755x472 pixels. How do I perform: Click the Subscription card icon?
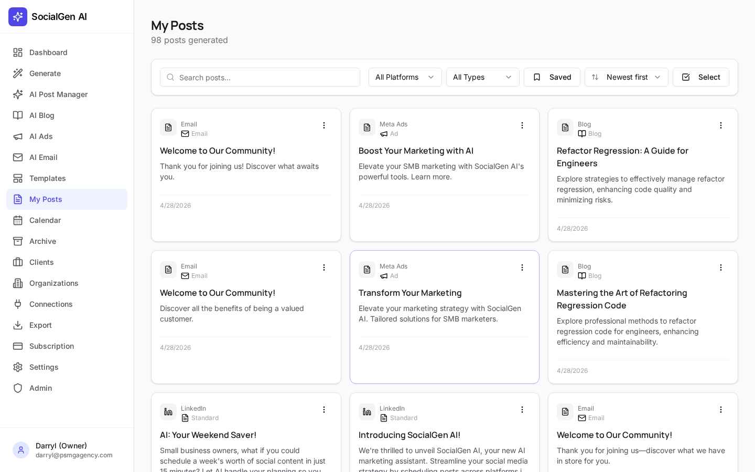18,346
